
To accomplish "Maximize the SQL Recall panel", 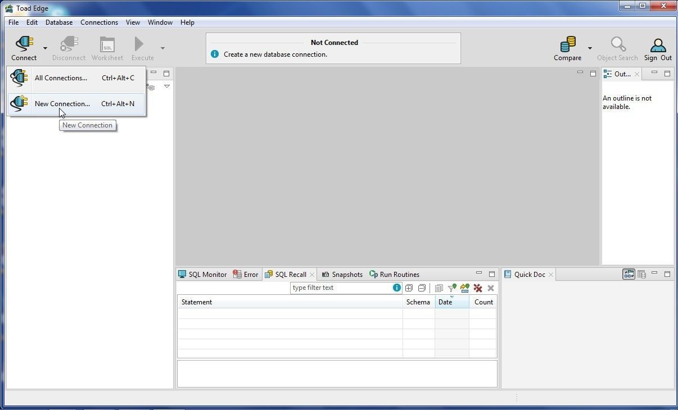I will (x=492, y=274).
